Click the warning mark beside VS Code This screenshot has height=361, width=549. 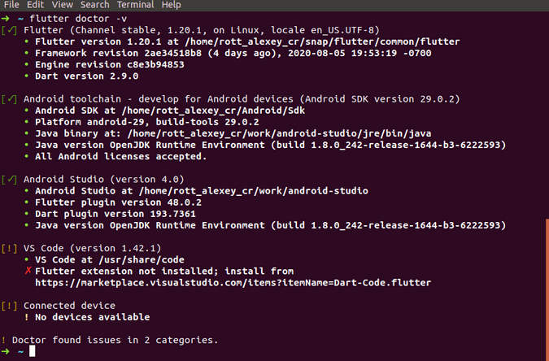tap(9, 248)
